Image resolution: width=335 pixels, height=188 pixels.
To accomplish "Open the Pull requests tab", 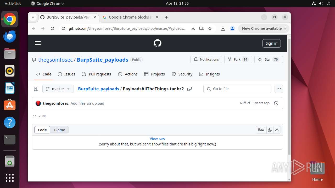I will [x=97, y=74].
